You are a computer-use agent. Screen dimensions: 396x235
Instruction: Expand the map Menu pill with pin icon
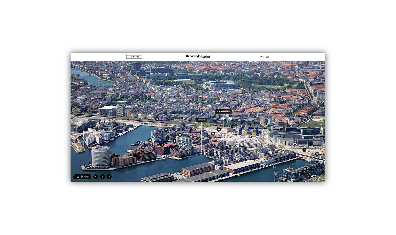click(82, 177)
